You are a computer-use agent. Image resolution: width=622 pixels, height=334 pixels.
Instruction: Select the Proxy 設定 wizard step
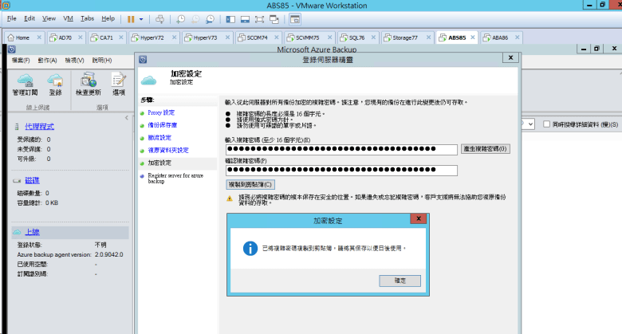(x=161, y=113)
